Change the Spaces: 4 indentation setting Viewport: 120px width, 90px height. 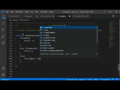click(x=82, y=80)
